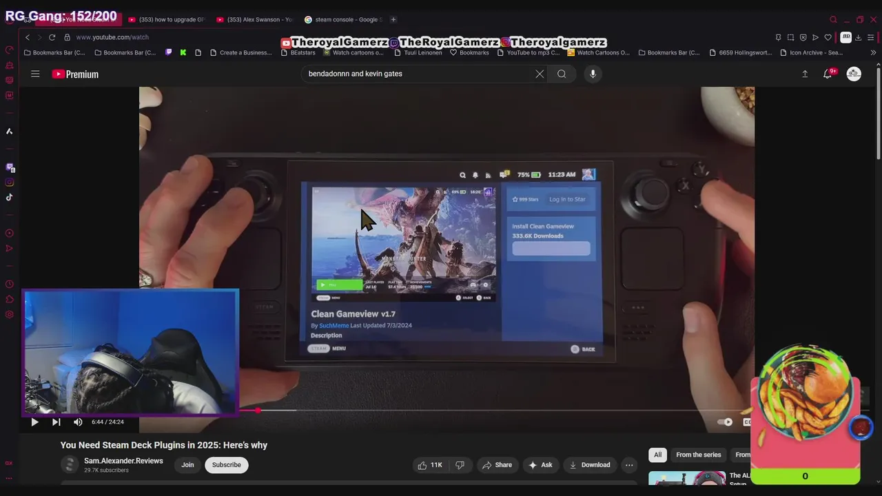Share the video
This screenshot has height=496, width=882.
coord(497,465)
